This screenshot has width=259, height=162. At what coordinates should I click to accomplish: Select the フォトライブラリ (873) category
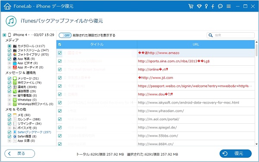pos(33,55)
